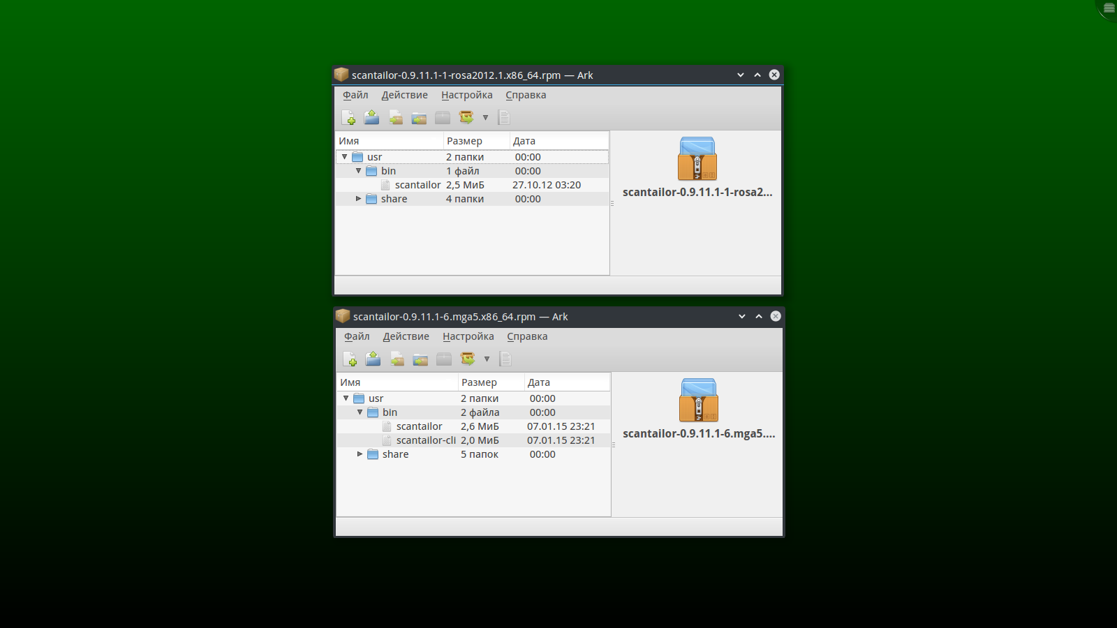Delete icon in mga5 Ark toolbar
The width and height of the screenshot is (1117, 628).
tap(444, 359)
